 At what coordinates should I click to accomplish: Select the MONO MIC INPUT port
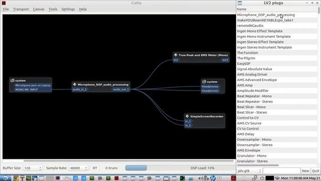[32, 89]
